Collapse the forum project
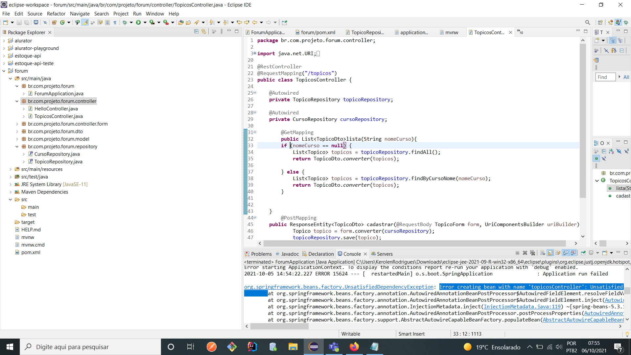Image resolution: width=631 pixels, height=355 pixels. tap(4, 71)
